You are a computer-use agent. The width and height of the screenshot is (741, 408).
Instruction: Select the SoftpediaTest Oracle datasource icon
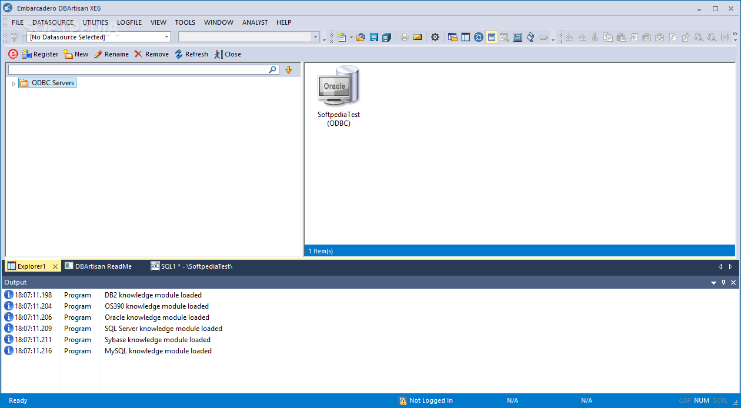(x=339, y=96)
